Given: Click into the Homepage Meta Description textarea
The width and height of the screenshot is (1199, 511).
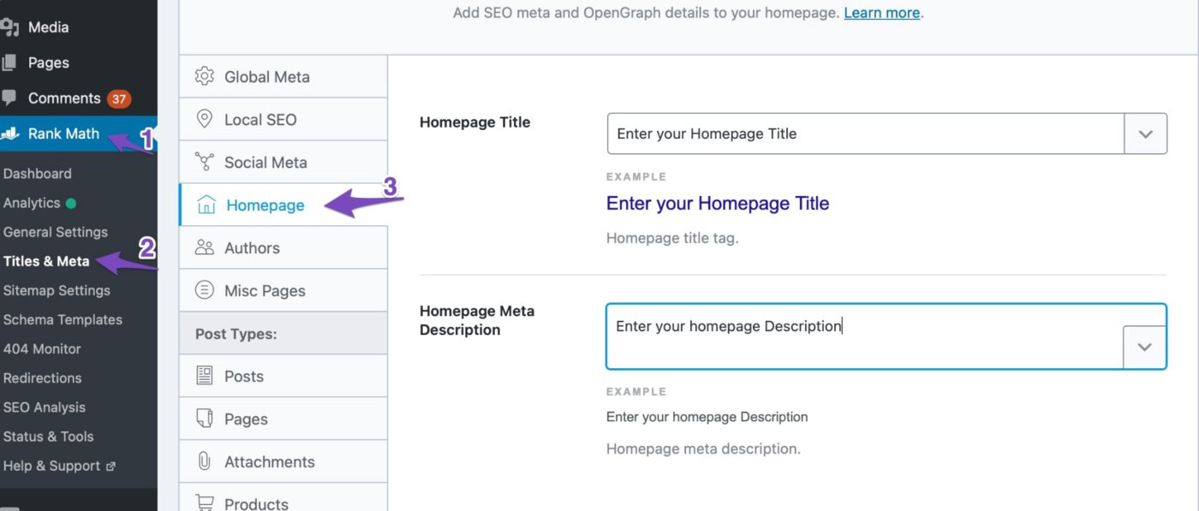Looking at the screenshot, I should pyautogui.click(x=863, y=336).
